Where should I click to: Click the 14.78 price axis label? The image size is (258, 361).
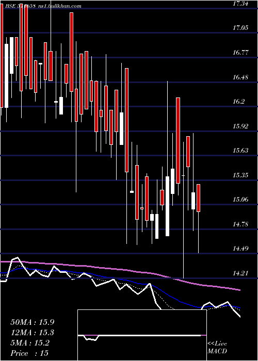point(240,224)
